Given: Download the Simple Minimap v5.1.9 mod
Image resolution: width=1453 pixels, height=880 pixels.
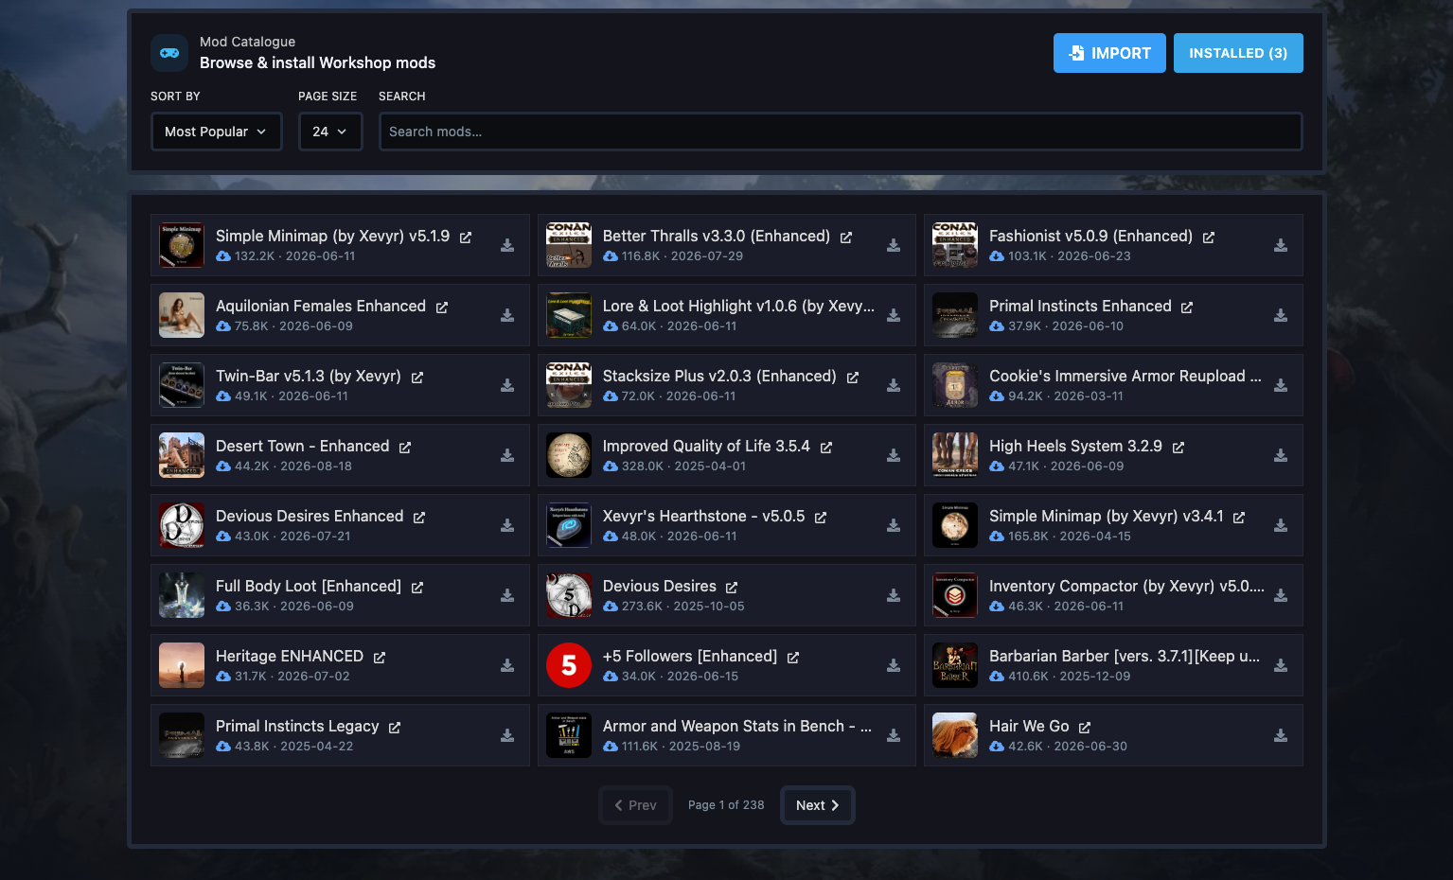Looking at the screenshot, I should pos(507,245).
